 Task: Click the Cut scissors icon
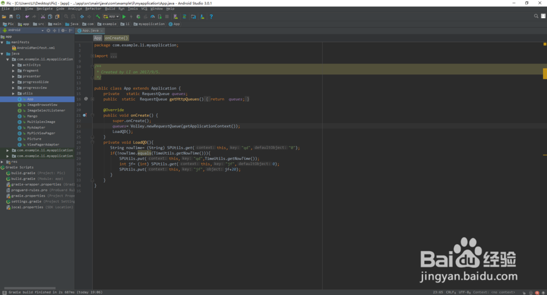coord(43,16)
